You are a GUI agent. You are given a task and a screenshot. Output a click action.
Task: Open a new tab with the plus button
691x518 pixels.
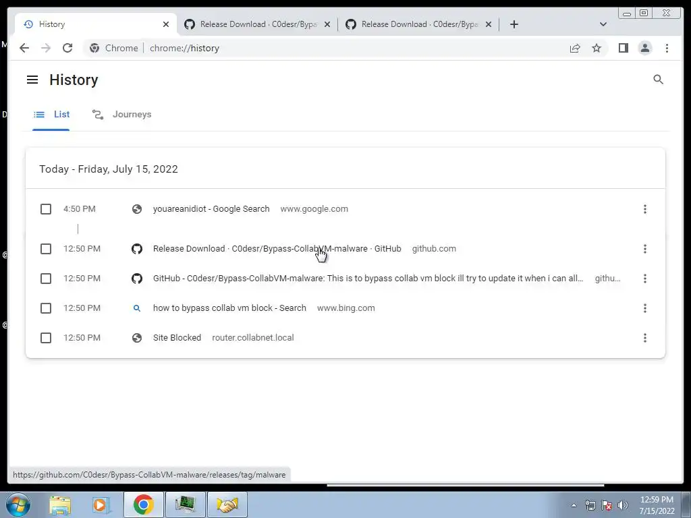click(514, 24)
